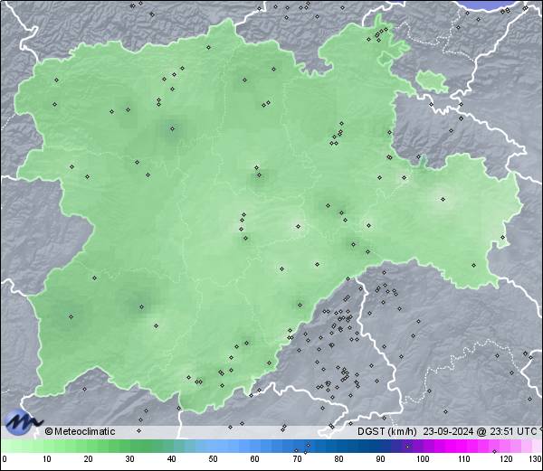Select the station marker over the purple scale section
Viewport: 543px width, 471px height.
(407, 447)
